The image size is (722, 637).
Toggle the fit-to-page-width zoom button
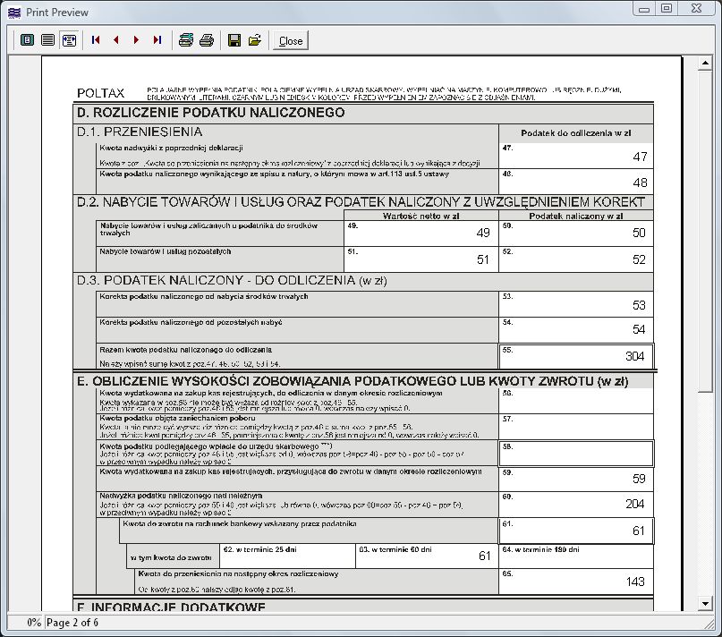click(68, 40)
